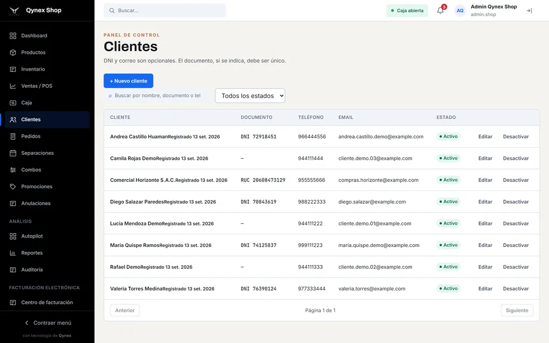
Task: Click the Promociones tag icon
Action: (13, 187)
